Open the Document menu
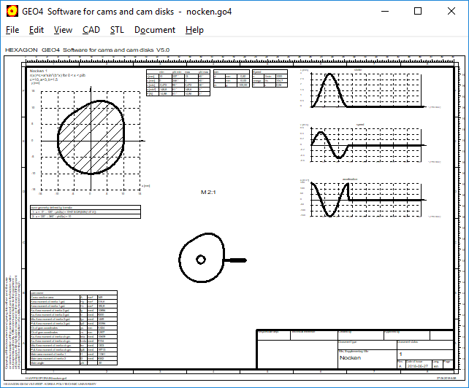This screenshot has height=388, width=469. (155, 30)
